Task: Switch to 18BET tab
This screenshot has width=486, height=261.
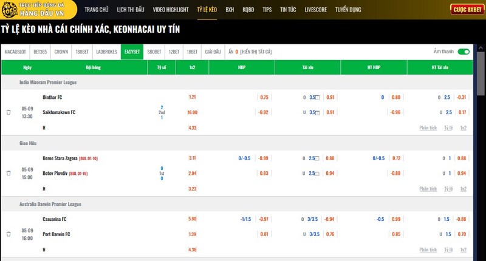Action: (192, 52)
